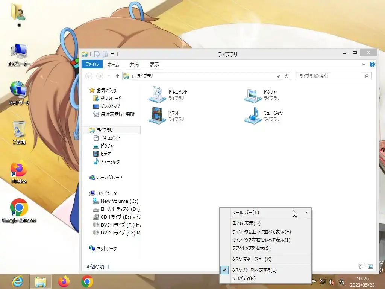Open the ドキュメント library icon
The image size is (385, 289).
pyautogui.click(x=157, y=94)
